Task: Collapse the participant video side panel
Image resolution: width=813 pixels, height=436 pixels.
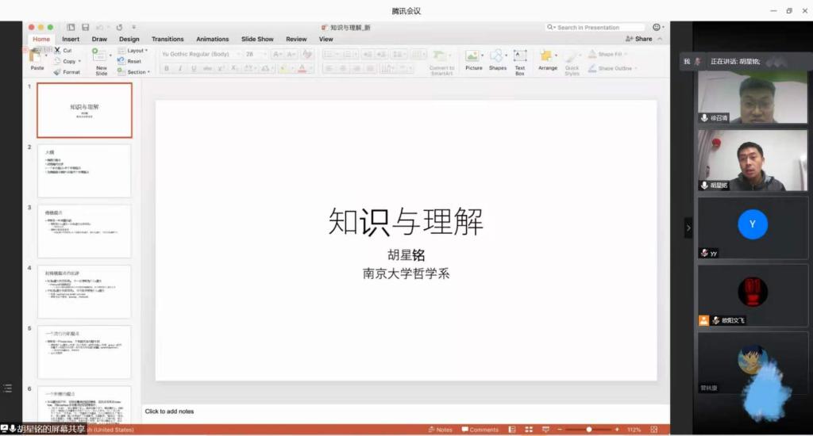Action: pyautogui.click(x=688, y=228)
